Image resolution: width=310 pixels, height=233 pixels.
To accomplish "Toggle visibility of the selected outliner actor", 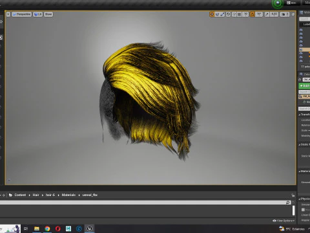I will 301,50.
